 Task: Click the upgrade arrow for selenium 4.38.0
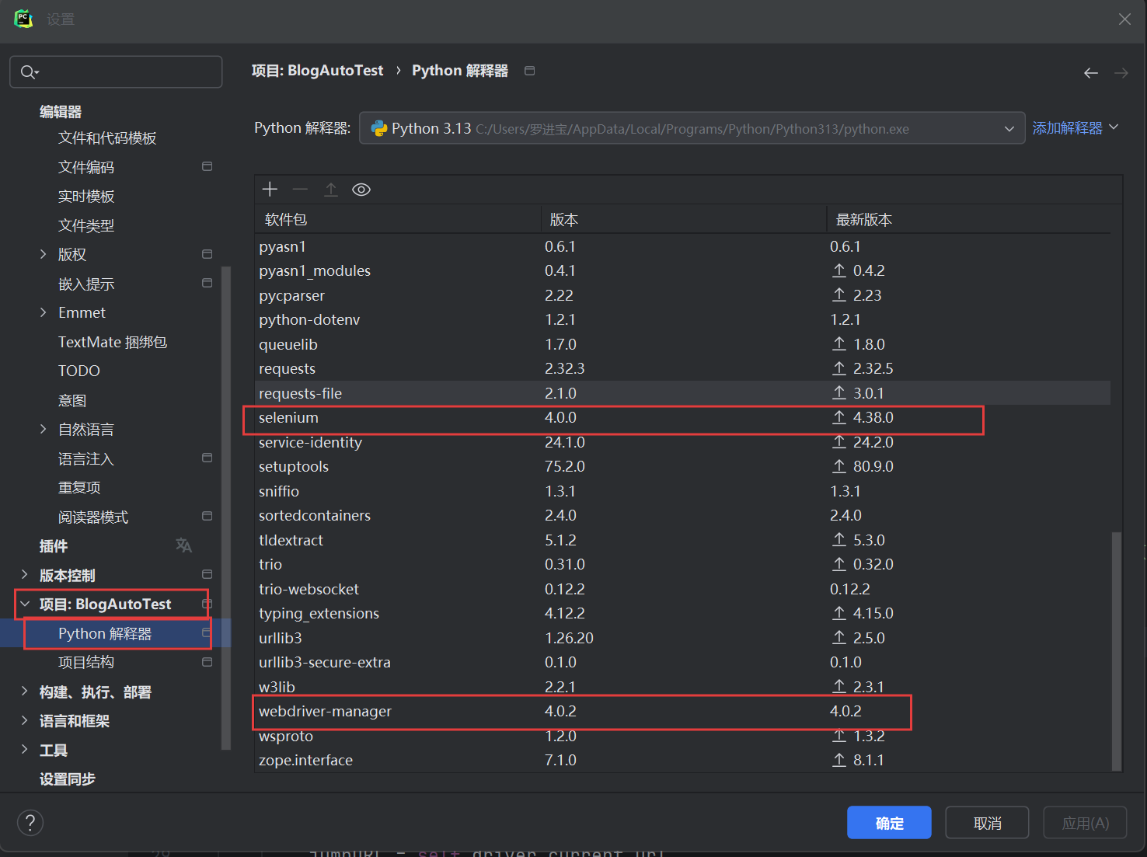point(839,417)
